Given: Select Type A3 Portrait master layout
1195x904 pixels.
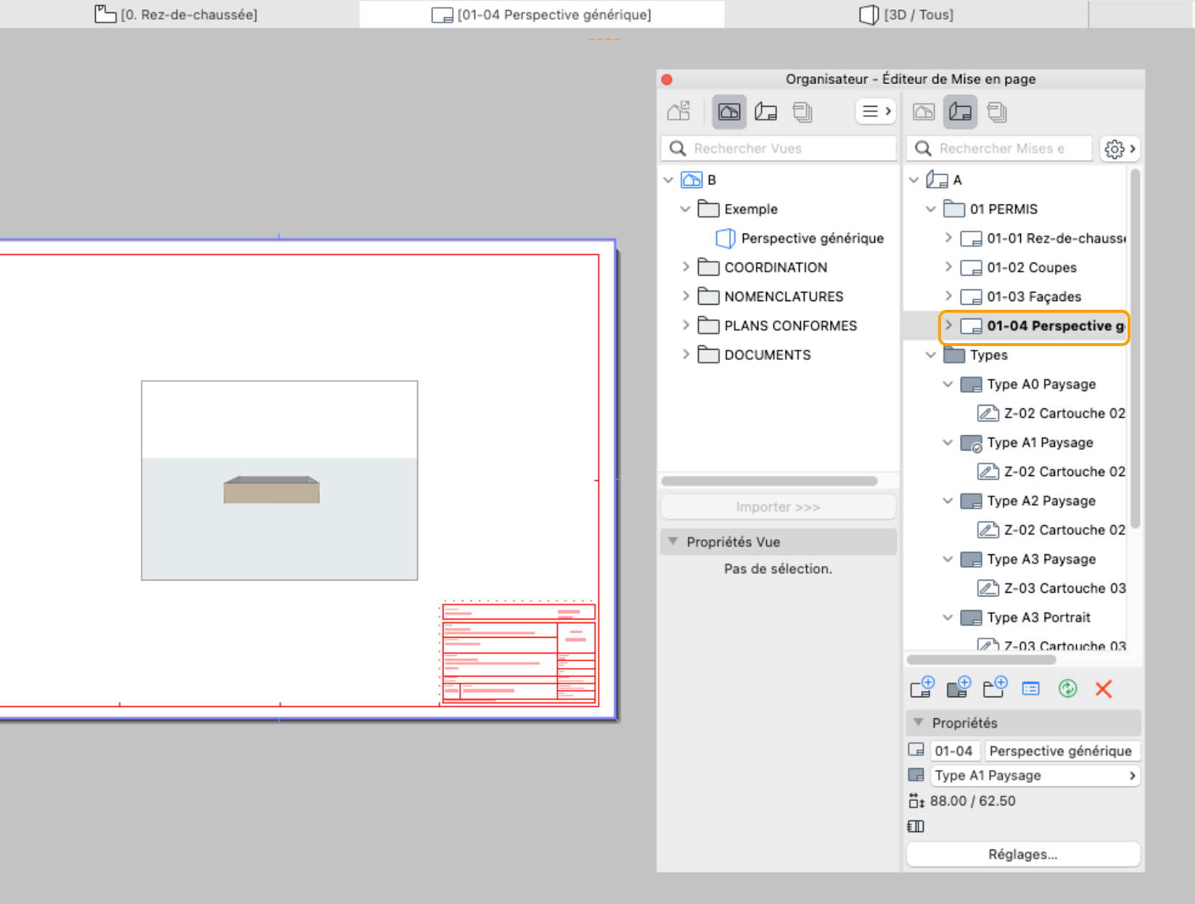Looking at the screenshot, I should 1025,617.
